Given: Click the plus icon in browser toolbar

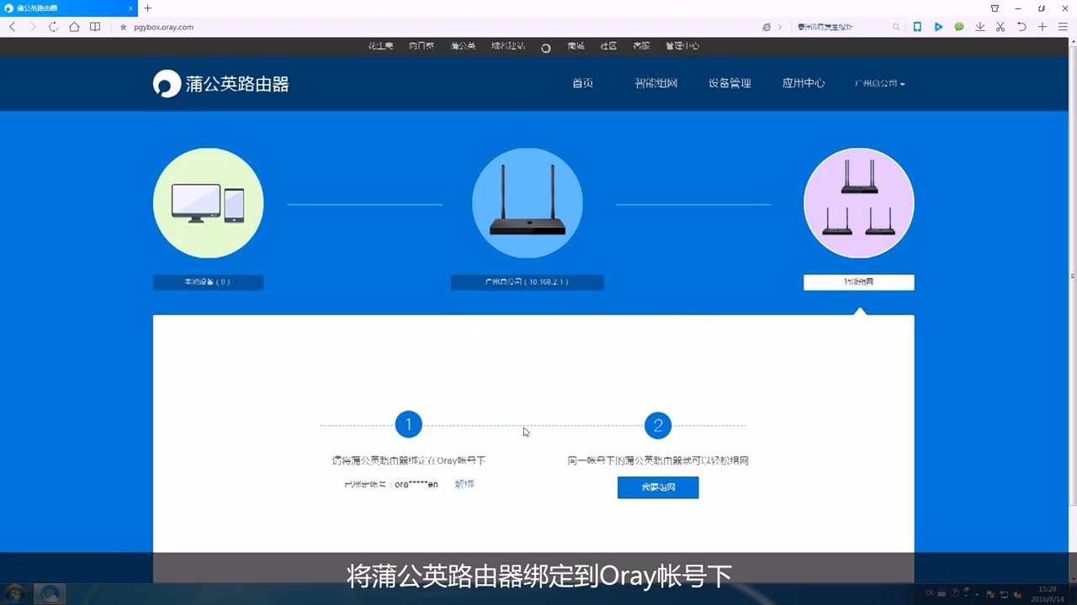Looking at the screenshot, I should click(1043, 27).
